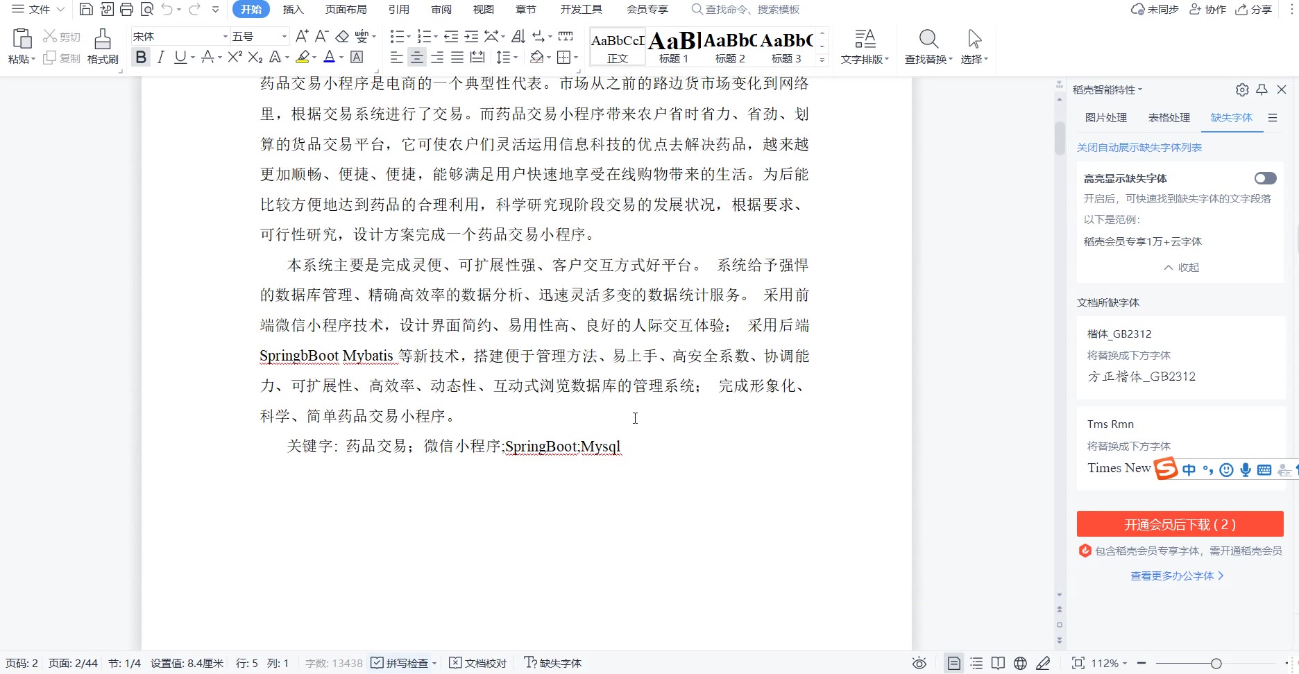Click the Save icon in quick access bar
Screen dimensions: 1299x674
(86, 9)
